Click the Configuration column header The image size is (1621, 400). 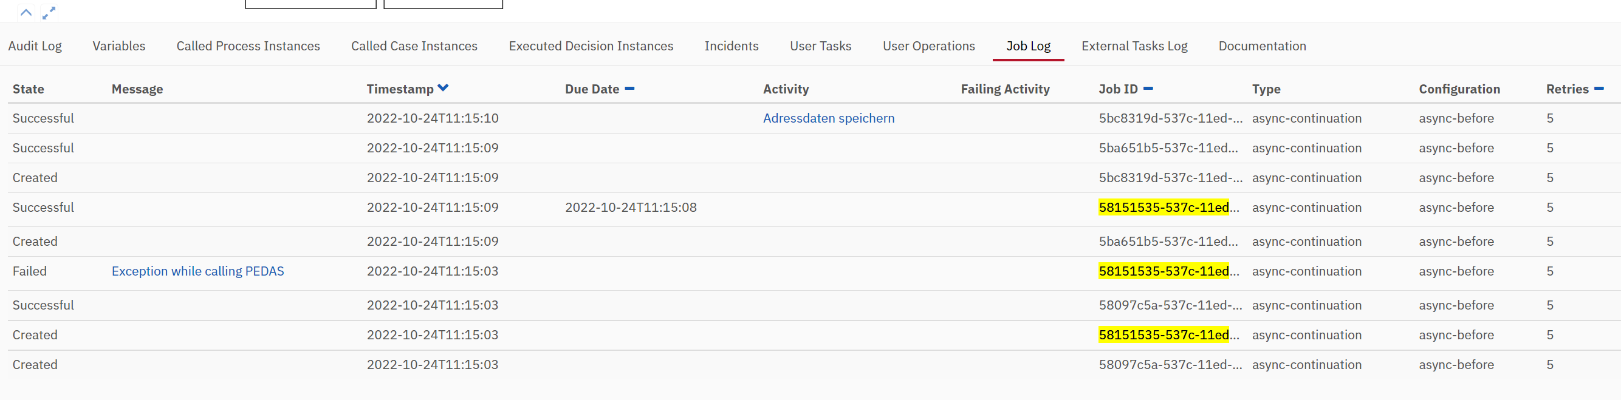pos(1459,89)
